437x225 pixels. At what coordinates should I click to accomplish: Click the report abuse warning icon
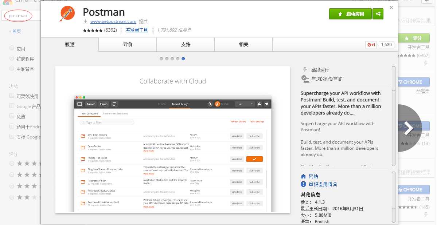pos(304,184)
